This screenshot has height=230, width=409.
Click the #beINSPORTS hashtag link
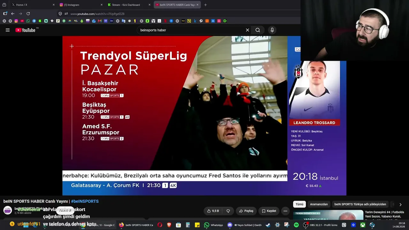click(85, 201)
